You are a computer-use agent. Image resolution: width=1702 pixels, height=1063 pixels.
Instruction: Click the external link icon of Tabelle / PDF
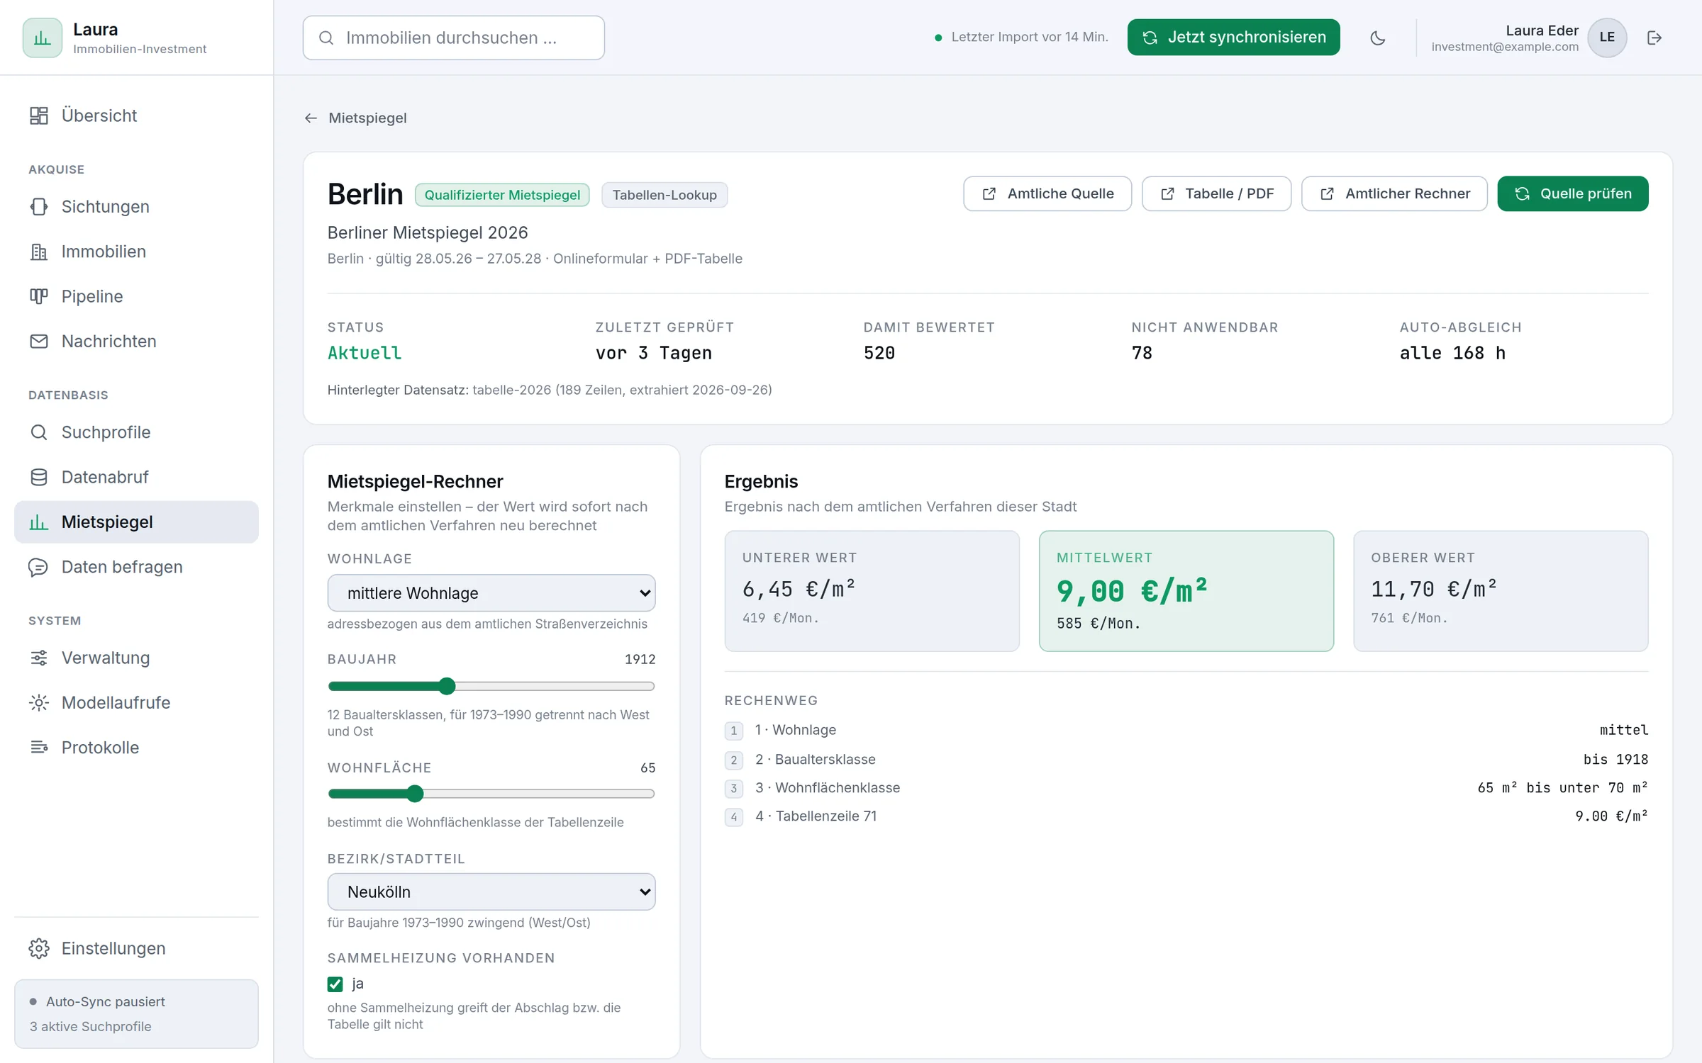(x=1167, y=193)
